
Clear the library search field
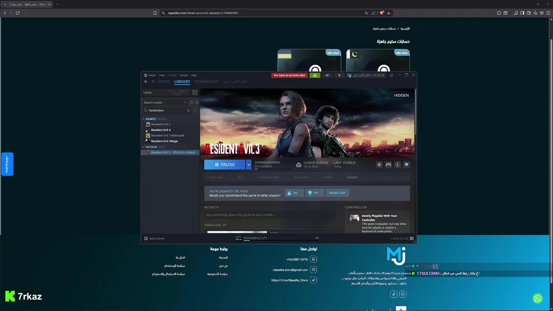[188, 111]
